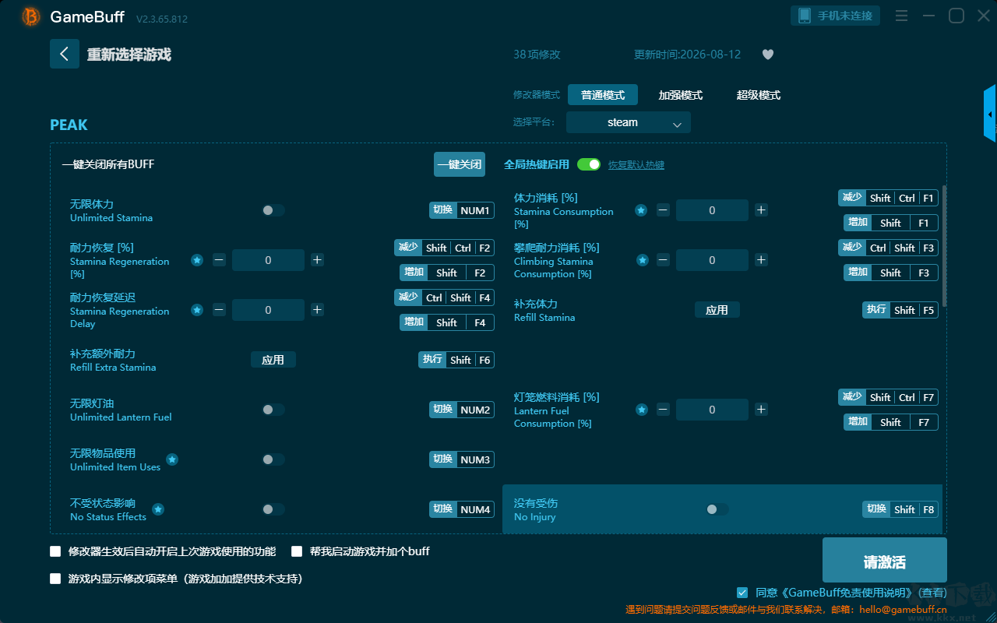
Task: Disable the 全局热键启用 global hotkey switch
Action: coord(589,164)
